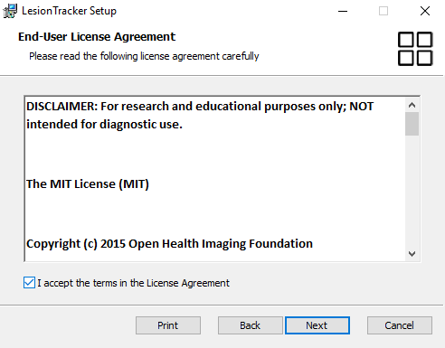Click the MIT License heading text
Image resolution: width=445 pixels, height=348 pixels.
tap(88, 184)
